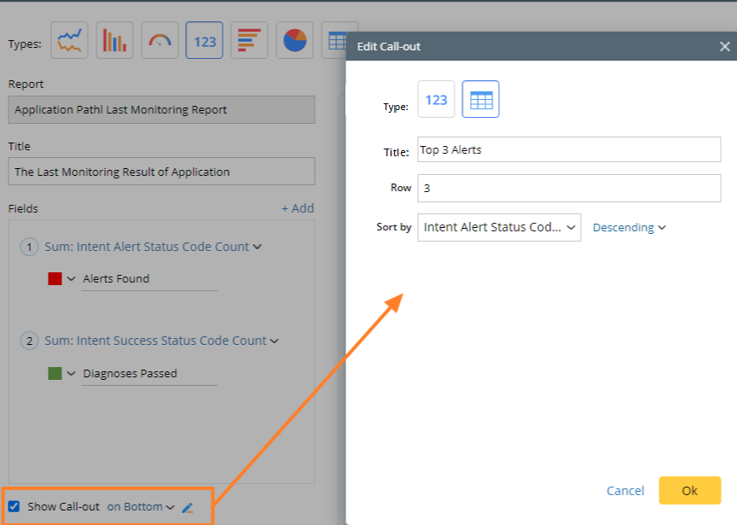The image size is (737, 525).
Task: Click the pencil icon to edit call-out
Action: [188, 507]
